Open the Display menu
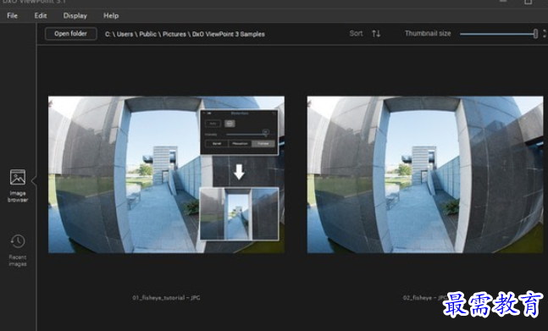548x331 pixels. tap(75, 16)
